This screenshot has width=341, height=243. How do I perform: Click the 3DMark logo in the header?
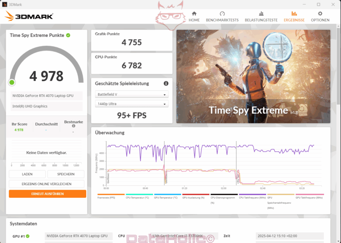(x=29, y=16)
